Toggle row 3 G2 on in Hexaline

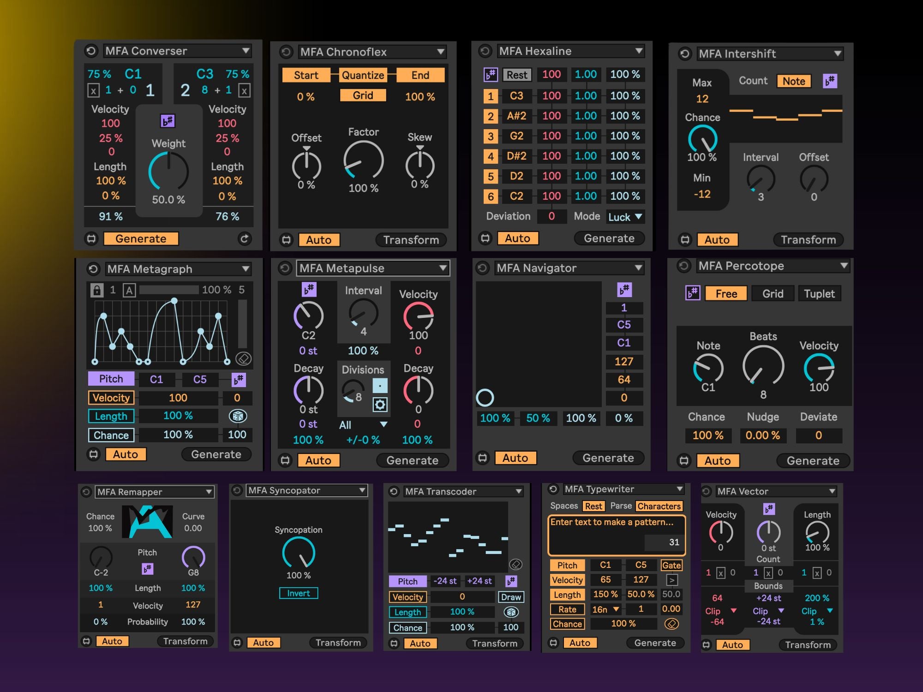coord(491,136)
